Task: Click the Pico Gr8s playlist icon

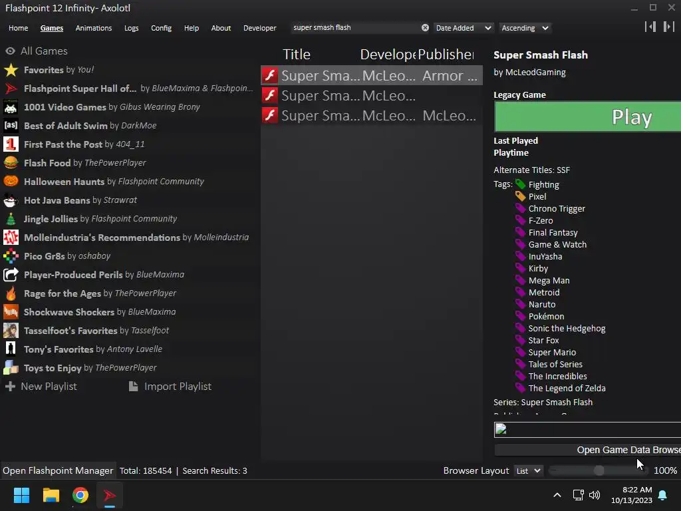Action: click(11, 256)
